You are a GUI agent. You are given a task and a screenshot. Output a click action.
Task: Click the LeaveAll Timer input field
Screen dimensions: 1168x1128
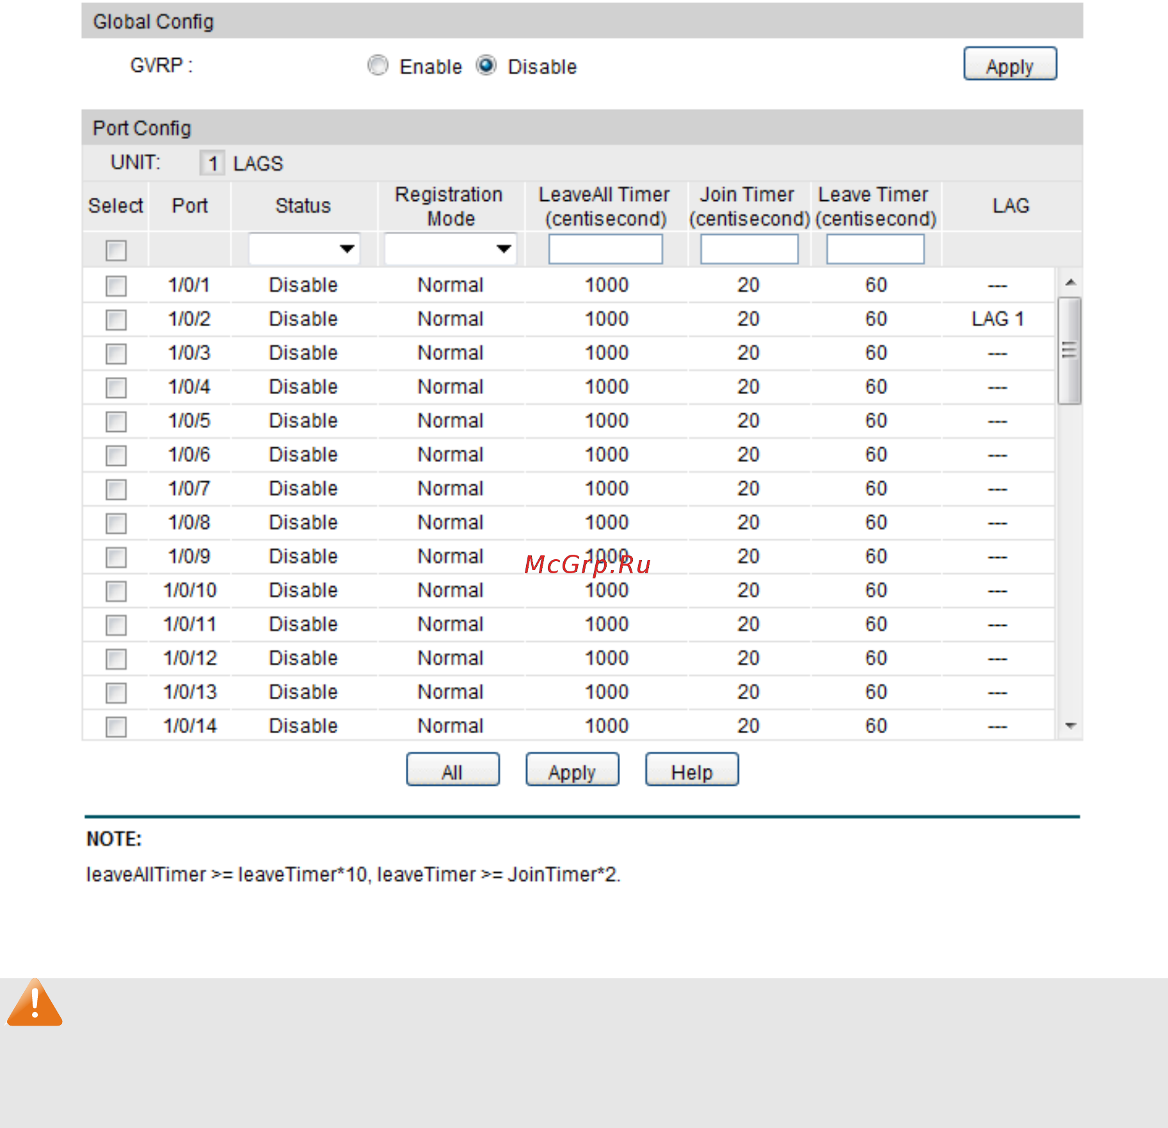pos(605,249)
